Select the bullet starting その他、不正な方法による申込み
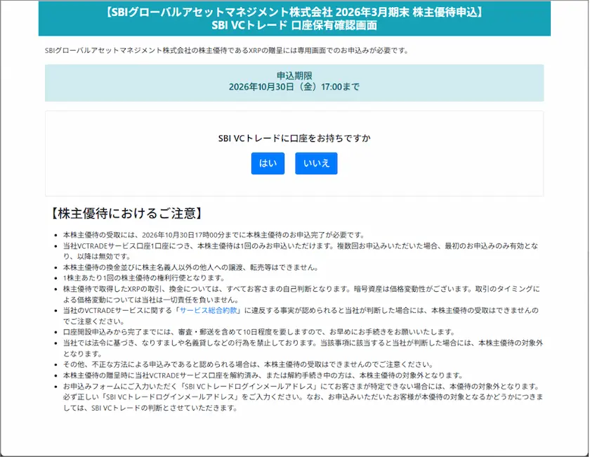590x457 pixels. pos(249,364)
